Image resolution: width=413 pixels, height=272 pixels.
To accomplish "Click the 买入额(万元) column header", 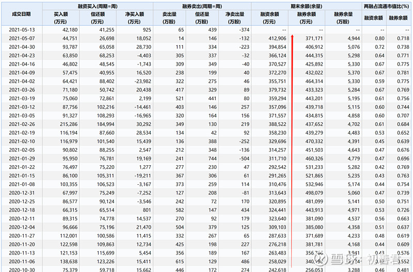I will (61, 18).
